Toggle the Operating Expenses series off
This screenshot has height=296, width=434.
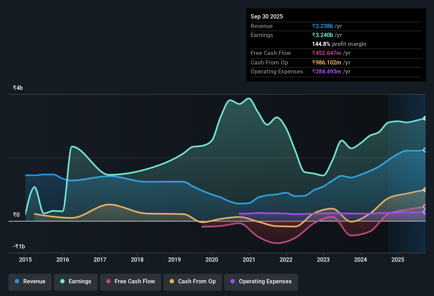pos(261,281)
